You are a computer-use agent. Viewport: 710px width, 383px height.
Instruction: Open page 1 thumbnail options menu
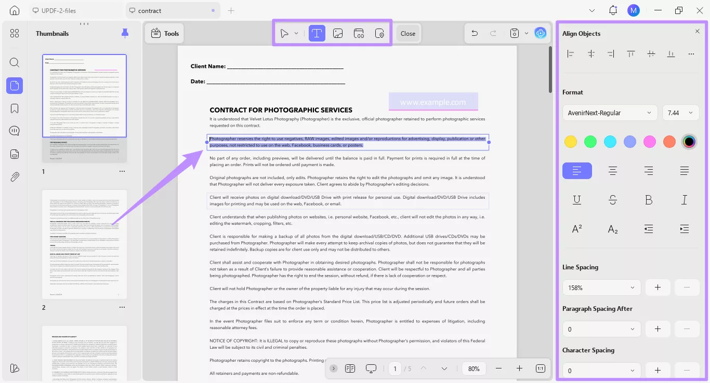[122, 171]
